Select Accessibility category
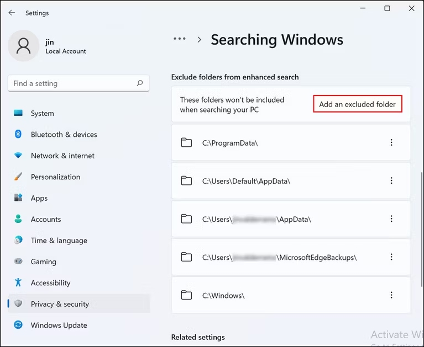This screenshot has height=347, width=424. (x=78, y=283)
